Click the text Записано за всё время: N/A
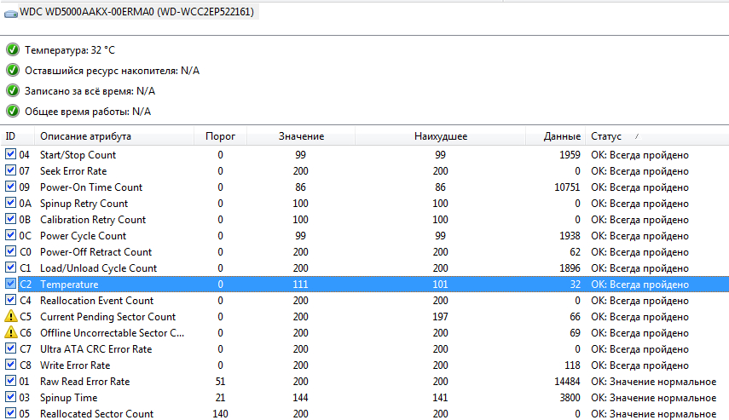 pos(90,91)
